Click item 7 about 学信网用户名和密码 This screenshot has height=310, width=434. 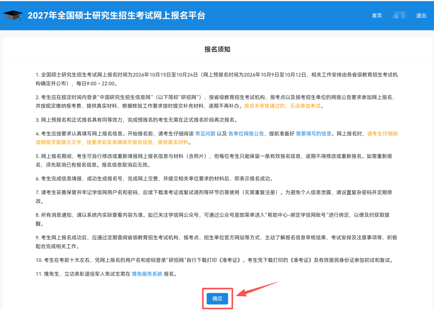(214, 196)
